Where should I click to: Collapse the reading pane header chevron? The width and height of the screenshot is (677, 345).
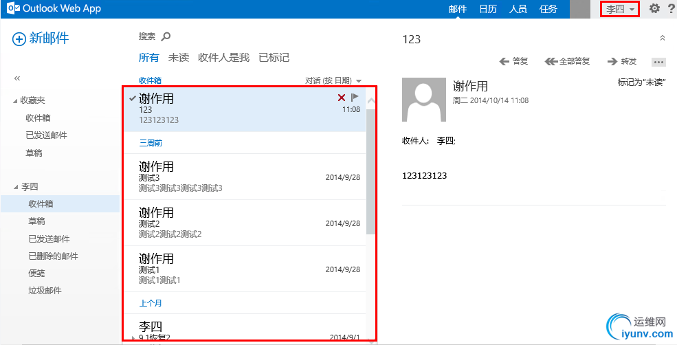click(x=663, y=38)
